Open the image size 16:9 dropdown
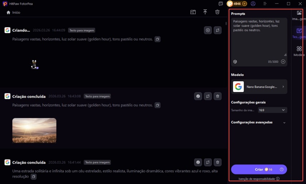The image size is (306, 184). [272, 110]
